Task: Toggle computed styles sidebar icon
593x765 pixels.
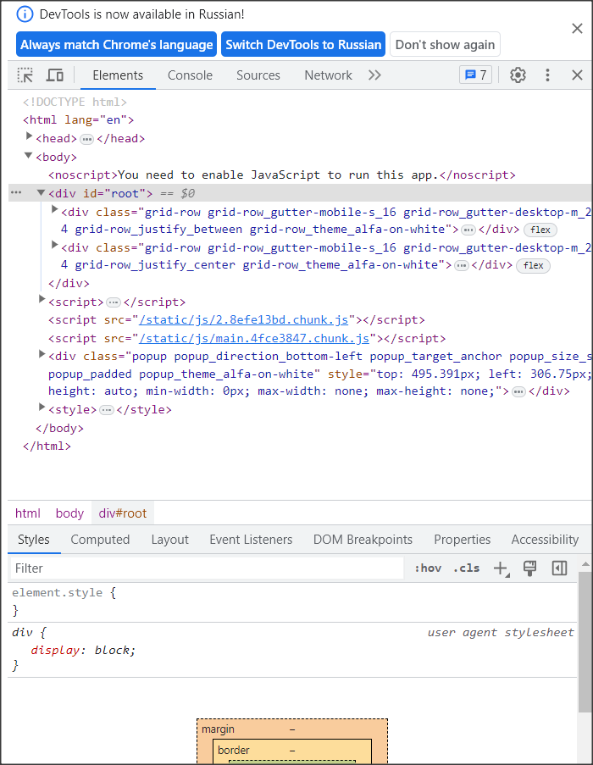Action: click(559, 568)
